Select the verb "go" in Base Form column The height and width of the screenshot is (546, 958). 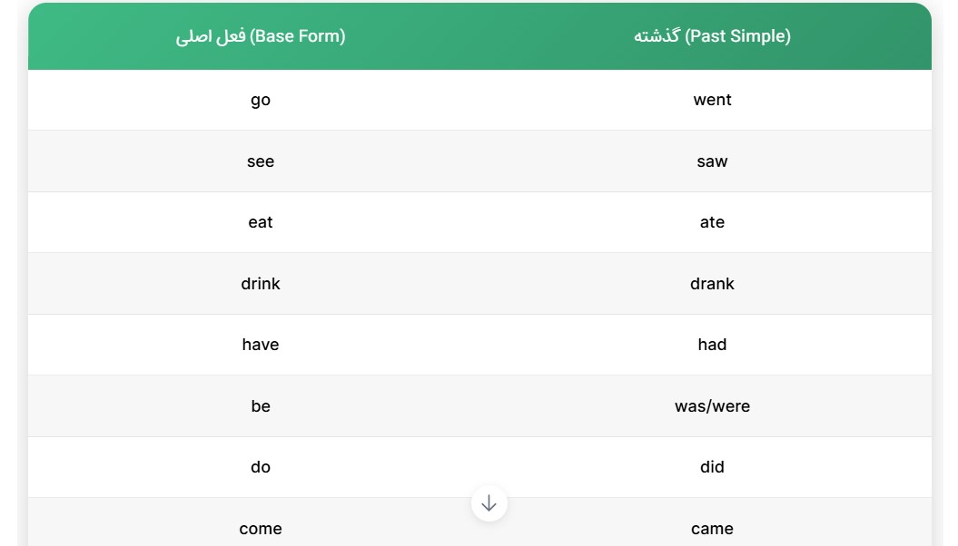pyautogui.click(x=260, y=100)
